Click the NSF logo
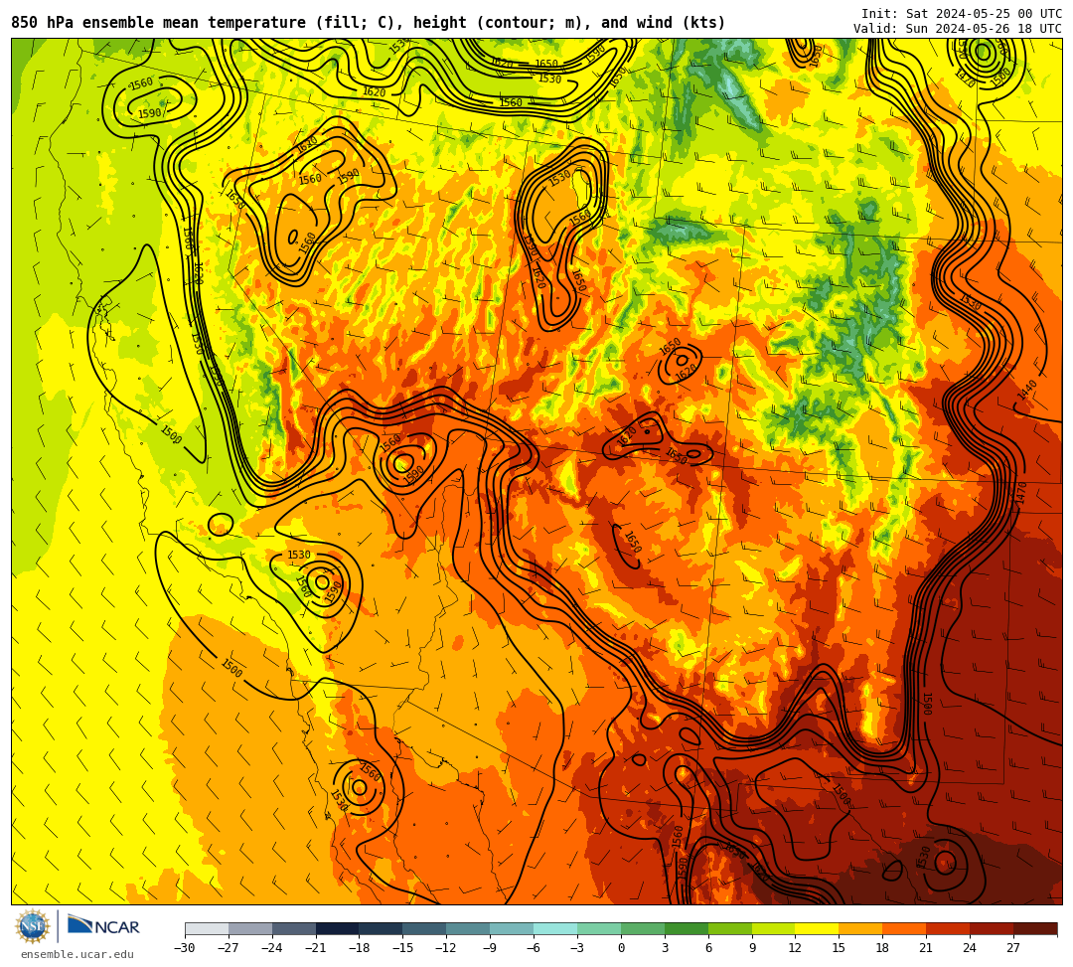Image resolution: width=1073 pixels, height=967 pixels. (32, 927)
